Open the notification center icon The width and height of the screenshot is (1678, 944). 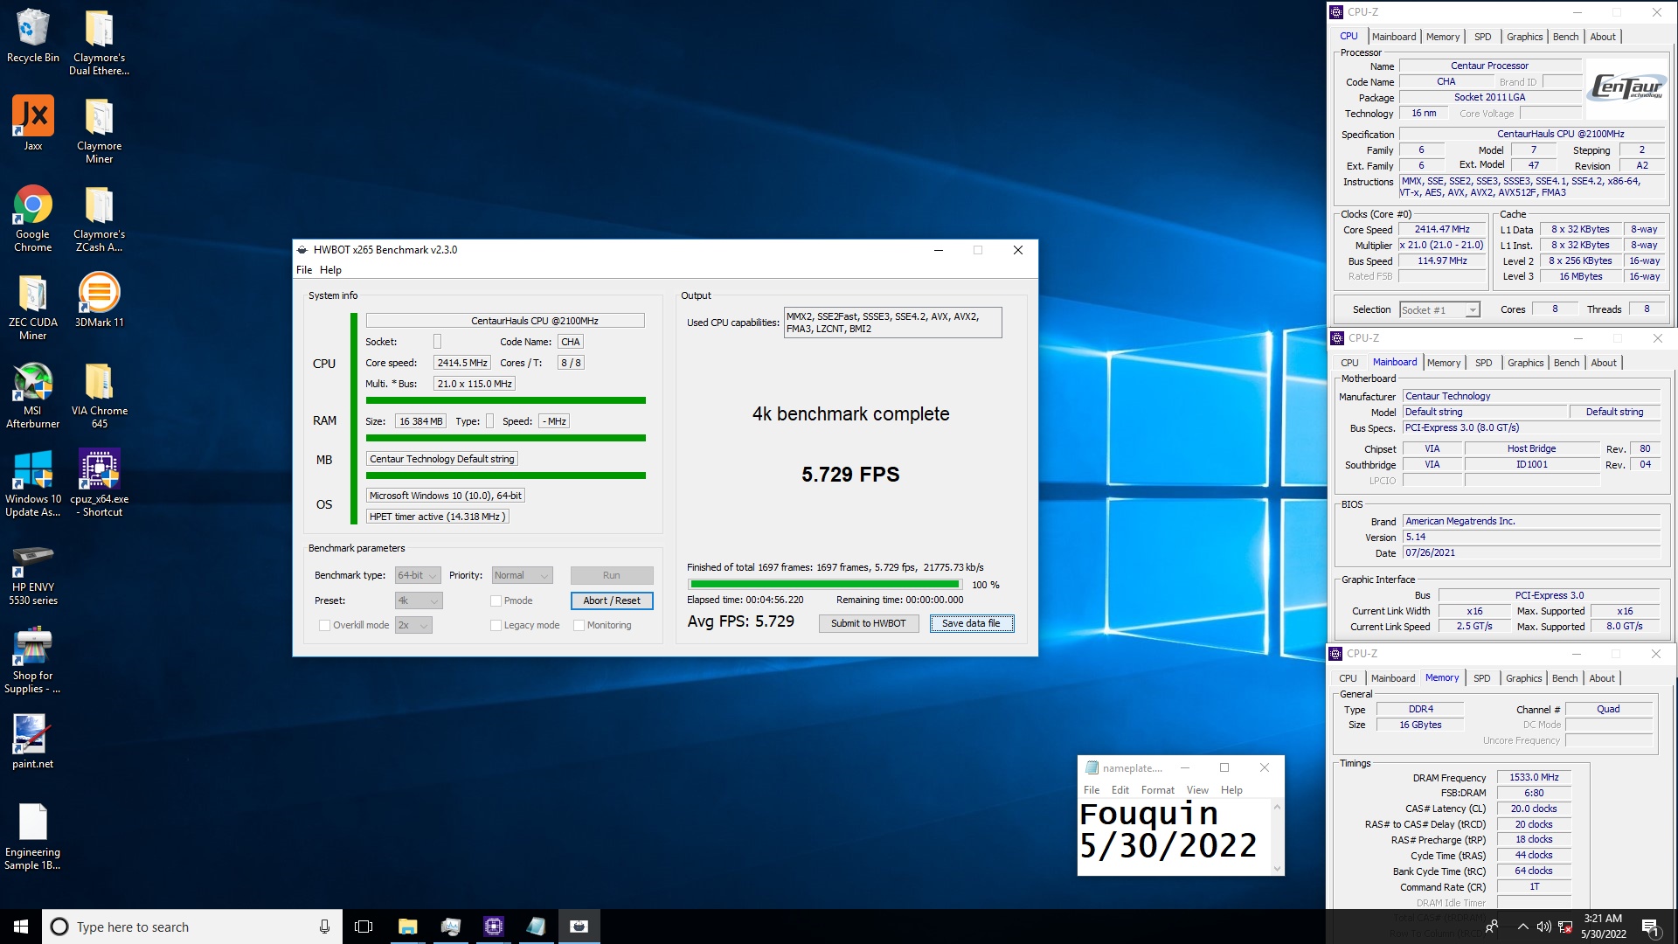pyautogui.click(x=1651, y=927)
